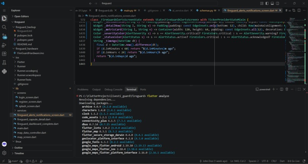Viewport: 308px width, 164px height.
Task: Maximize the terminal panel size
Action: click(299, 89)
